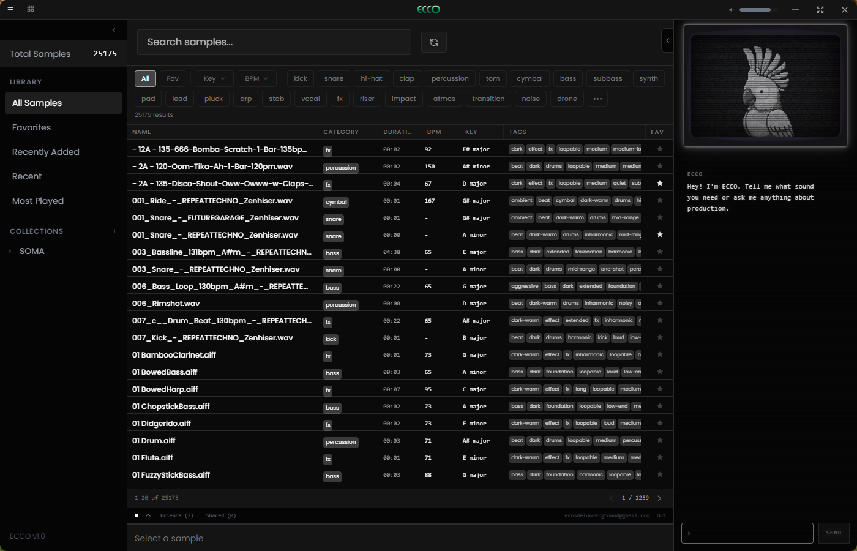This screenshot has width=857, height=551.
Task: Open the Friends (2) list
Action: [x=177, y=515]
